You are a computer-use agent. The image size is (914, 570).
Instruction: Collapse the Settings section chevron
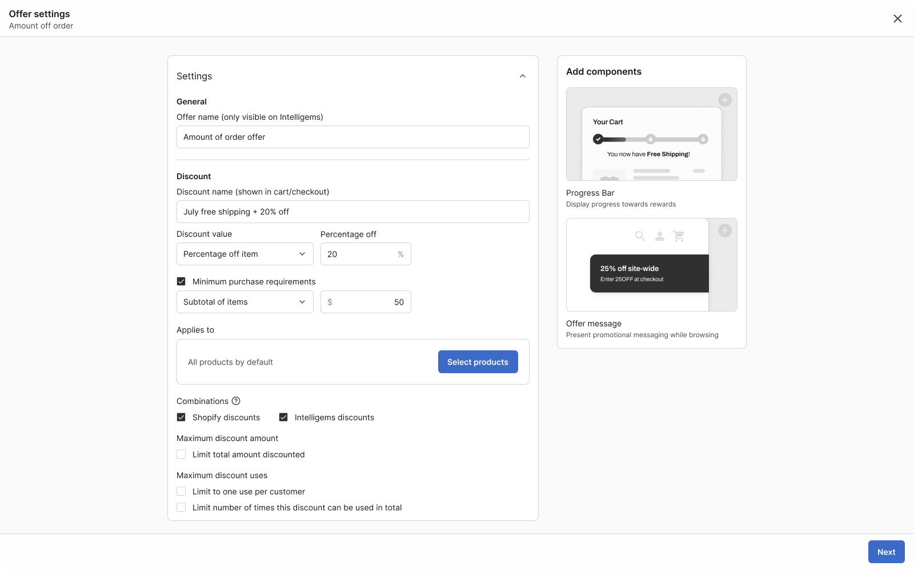(x=522, y=76)
